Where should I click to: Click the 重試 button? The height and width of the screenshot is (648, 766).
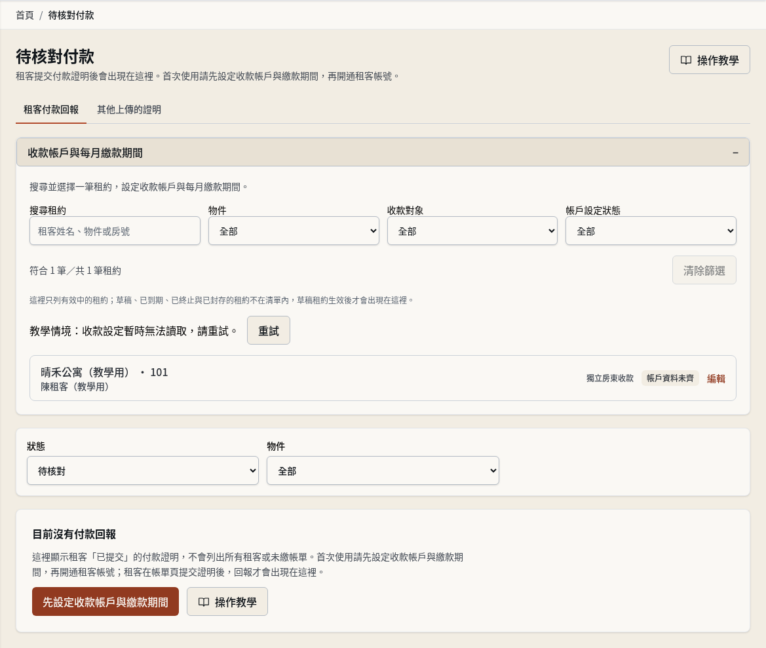[269, 330]
